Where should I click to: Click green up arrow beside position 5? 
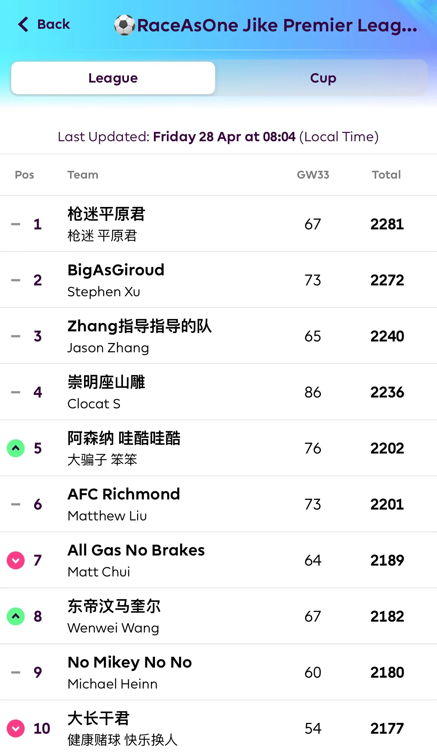tap(16, 448)
